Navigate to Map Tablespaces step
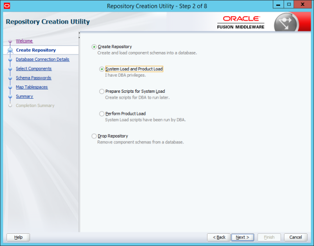The image size is (314, 246). point(32,87)
